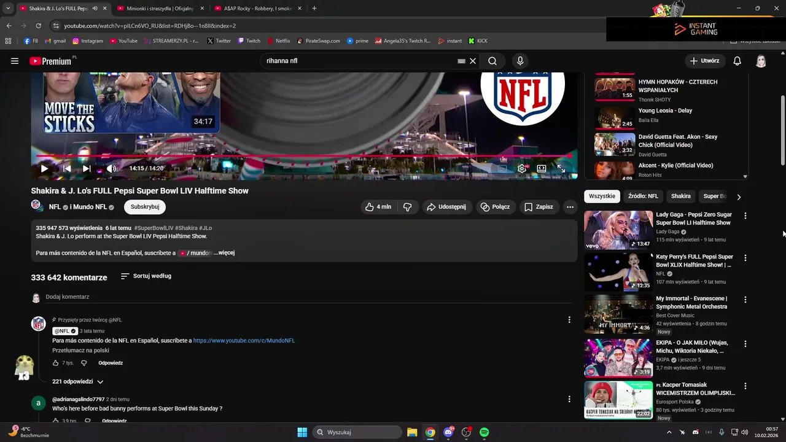Dislike the video with thumbs down
Screen dimensions: 786x442
407,207
